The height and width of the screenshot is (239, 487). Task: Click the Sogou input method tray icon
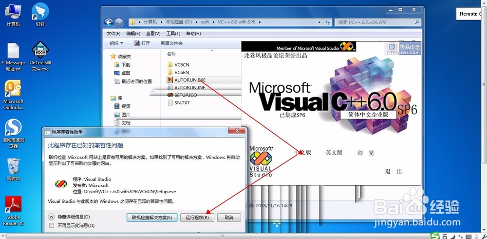point(436,236)
